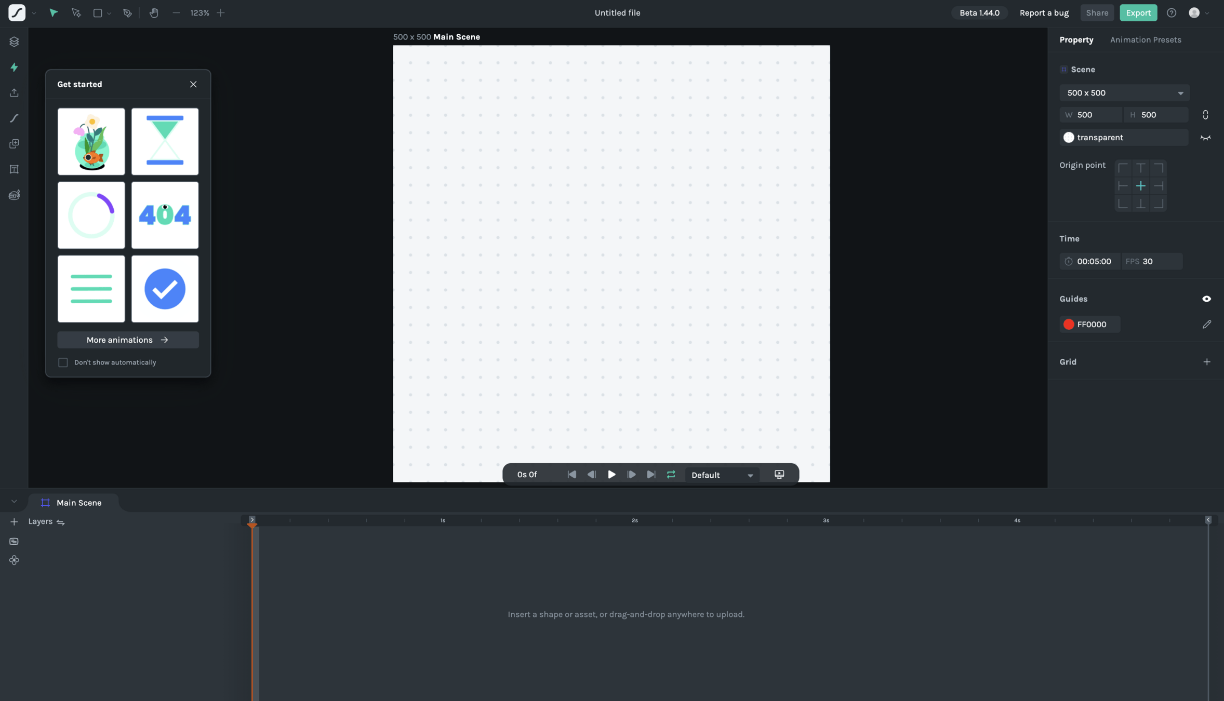The width and height of the screenshot is (1224, 701).
Task: Expand the shape tool dropdown arrow
Action: pos(109,14)
